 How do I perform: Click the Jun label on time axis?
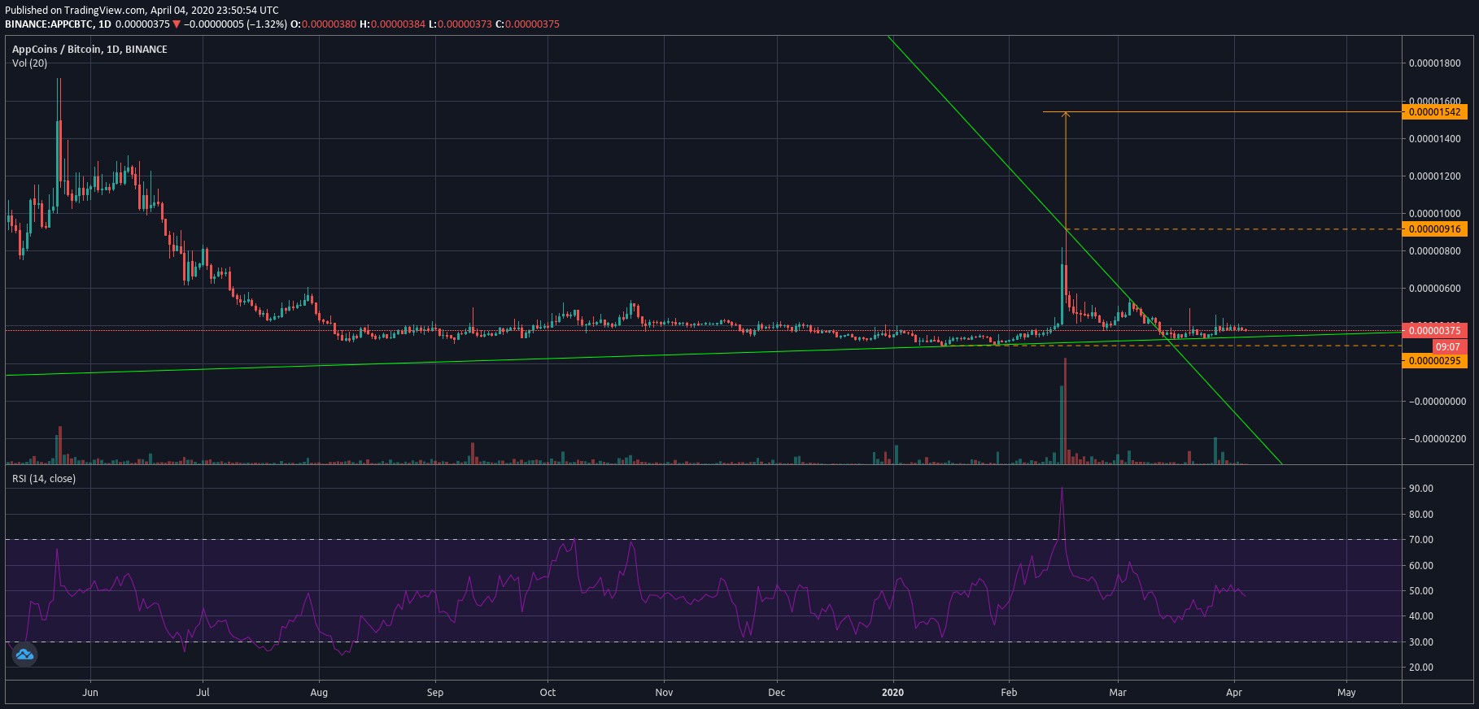(90, 693)
